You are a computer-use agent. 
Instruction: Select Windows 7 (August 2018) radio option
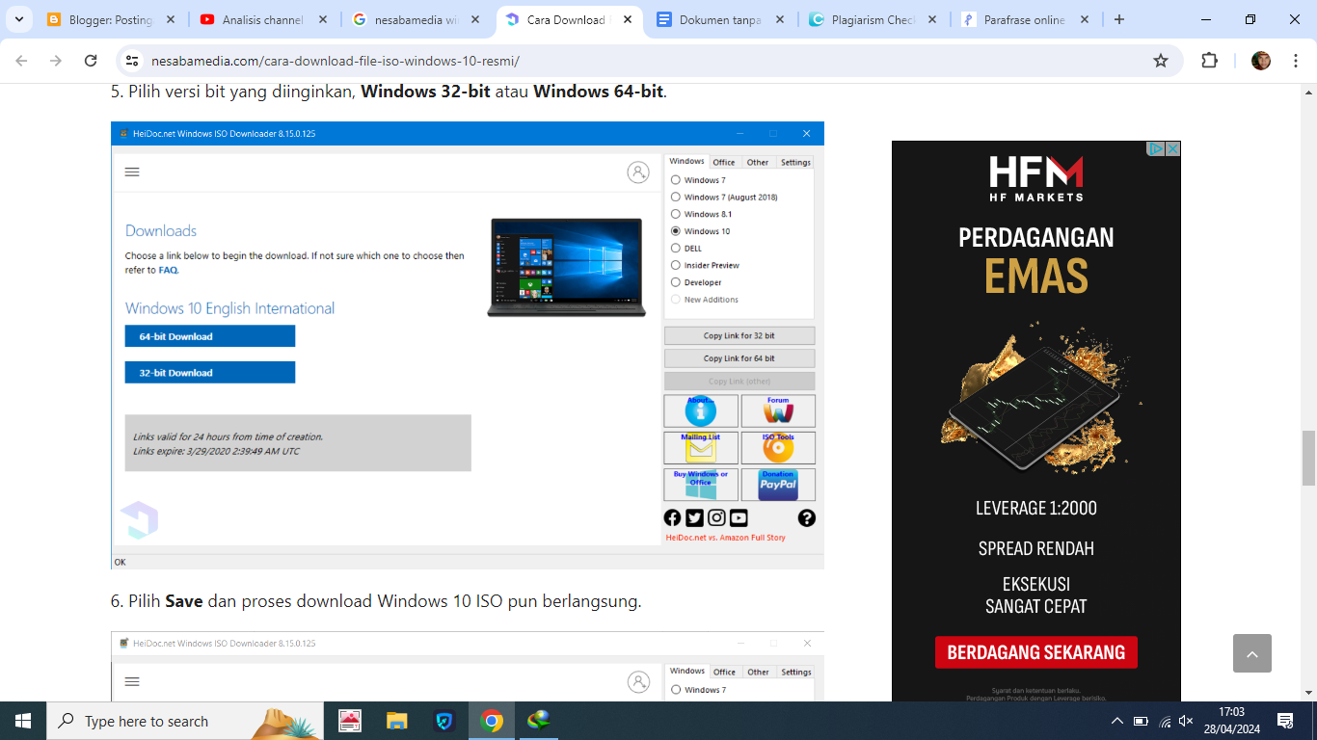(676, 197)
